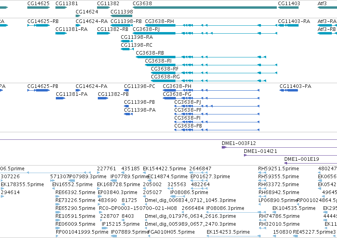337x238 pixels.
Task: Select EST EK168728.5prime
Action: tap(119, 185)
